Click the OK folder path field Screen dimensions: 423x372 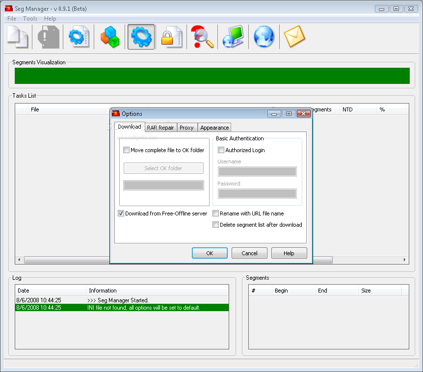tap(163, 186)
